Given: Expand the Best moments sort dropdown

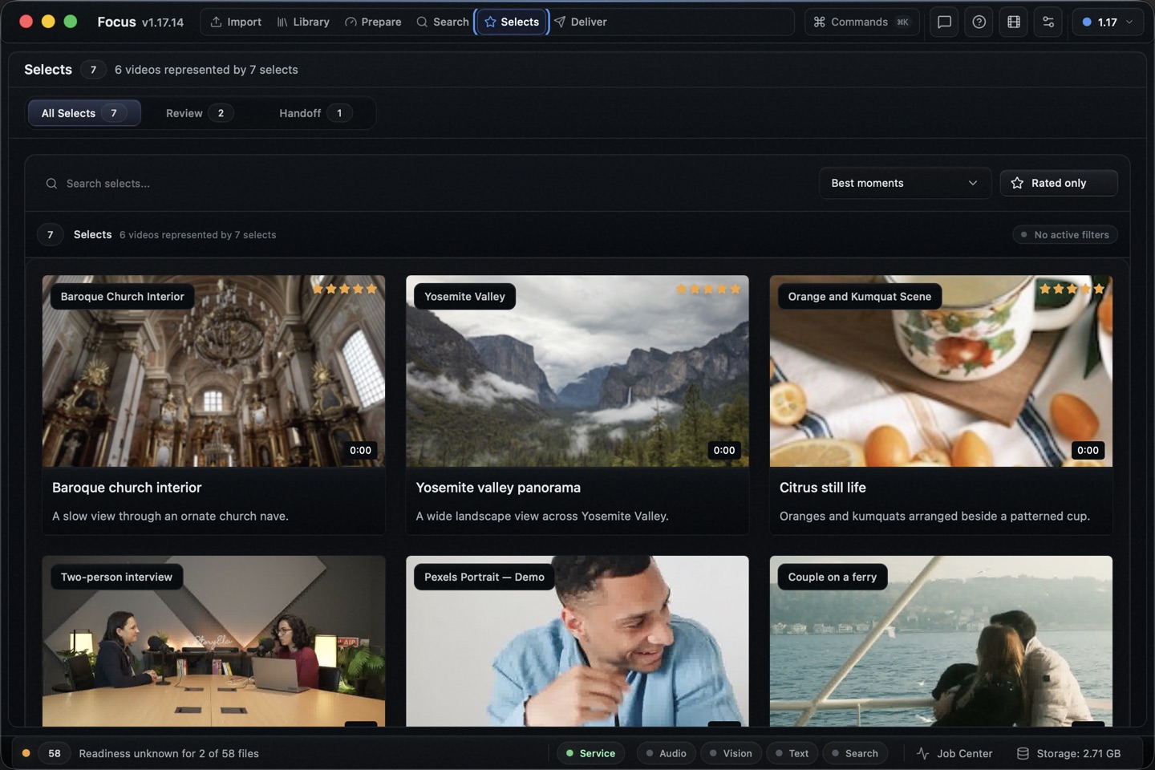Looking at the screenshot, I should [904, 183].
